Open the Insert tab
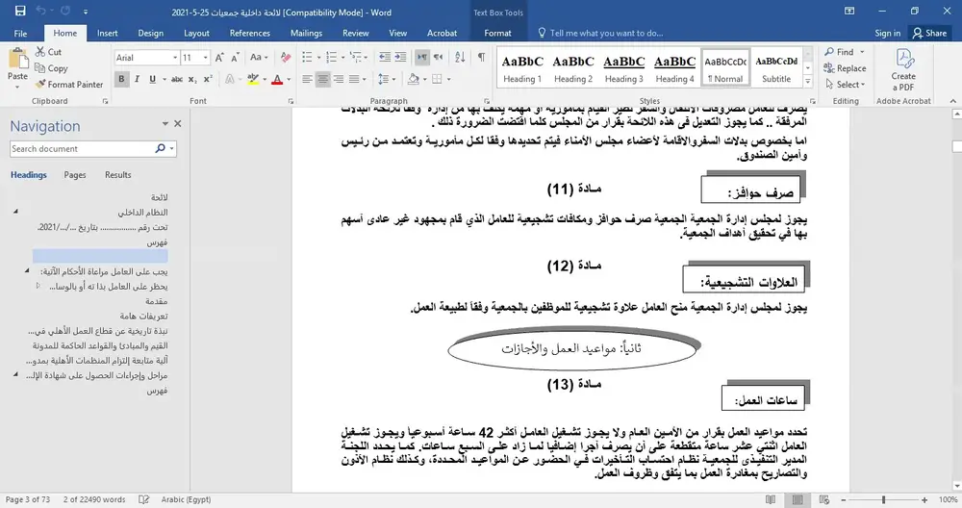Image resolution: width=962 pixels, height=508 pixels. 108,33
